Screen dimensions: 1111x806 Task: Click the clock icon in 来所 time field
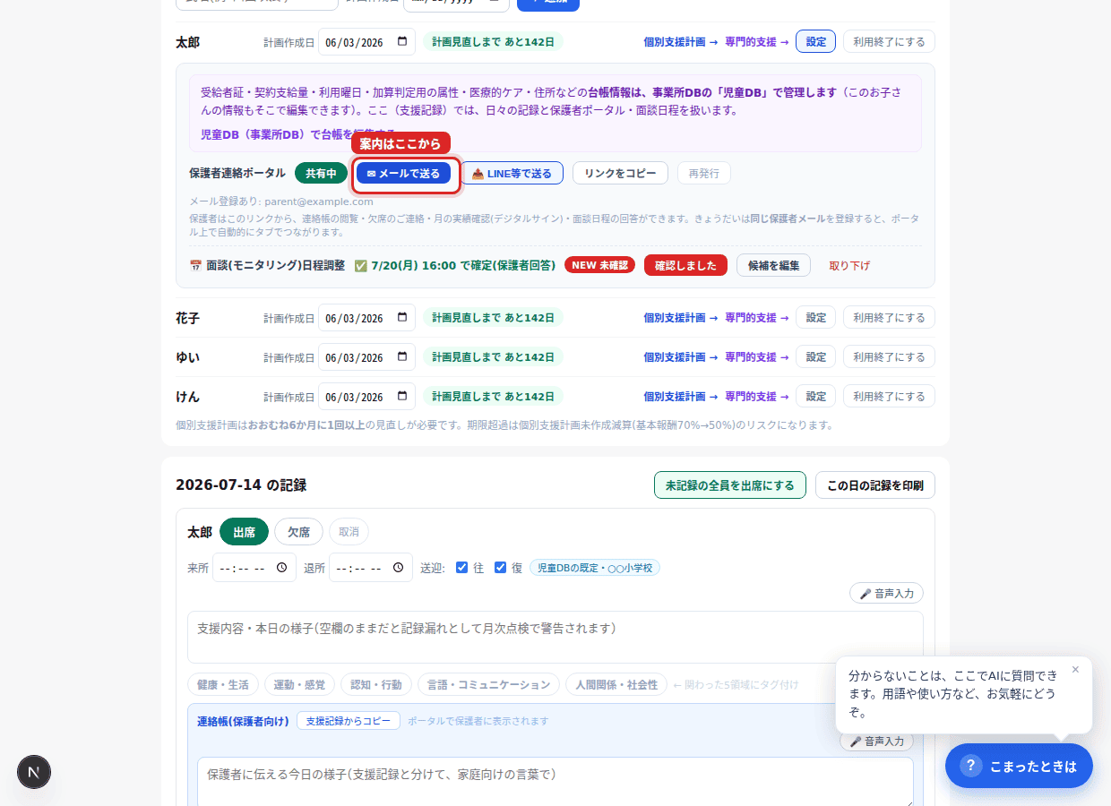[x=282, y=568]
